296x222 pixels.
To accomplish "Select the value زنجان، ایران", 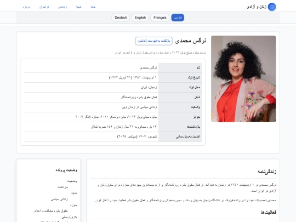I will click(x=149, y=87).
